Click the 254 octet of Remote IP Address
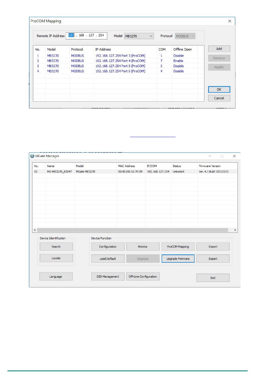This screenshot has width=255, height=378. click(101, 35)
